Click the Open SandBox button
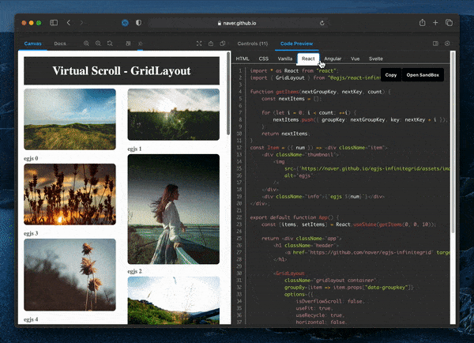This screenshot has width=474, height=343. (423, 74)
